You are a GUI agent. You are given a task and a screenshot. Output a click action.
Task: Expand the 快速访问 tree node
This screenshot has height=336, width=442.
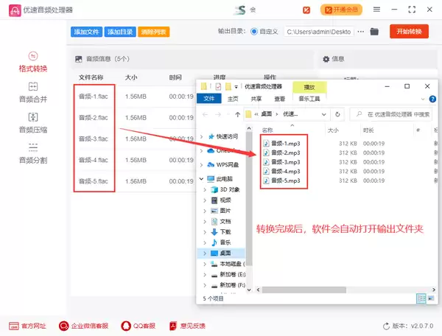(201, 137)
